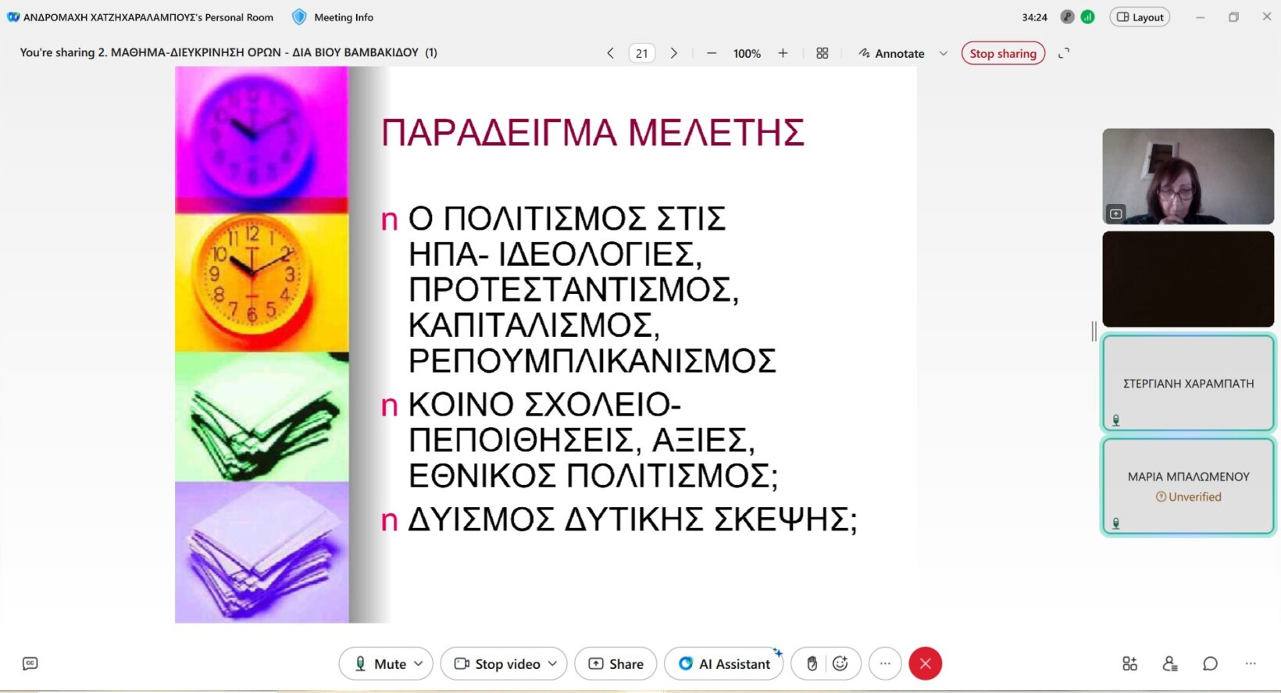Click the plus zoom-in control
Screen dimensions: 1281x693
pos(783,53)
